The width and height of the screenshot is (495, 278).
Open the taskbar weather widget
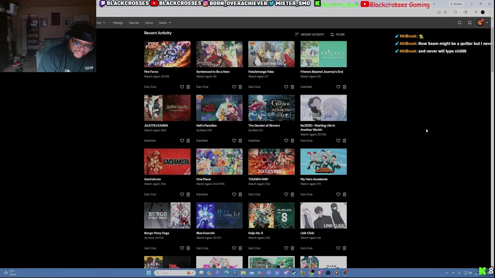pos(10,273)
